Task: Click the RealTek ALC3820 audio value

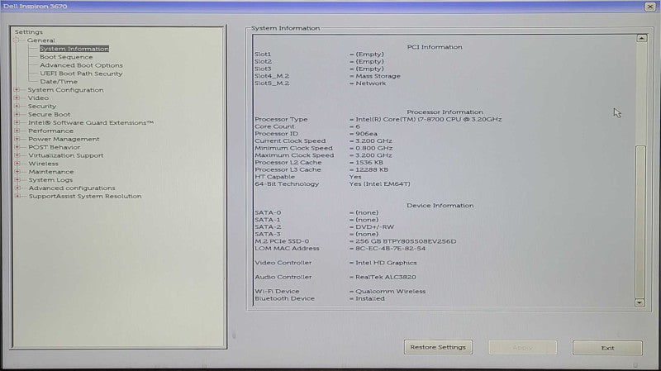Action: coord(385,278)
